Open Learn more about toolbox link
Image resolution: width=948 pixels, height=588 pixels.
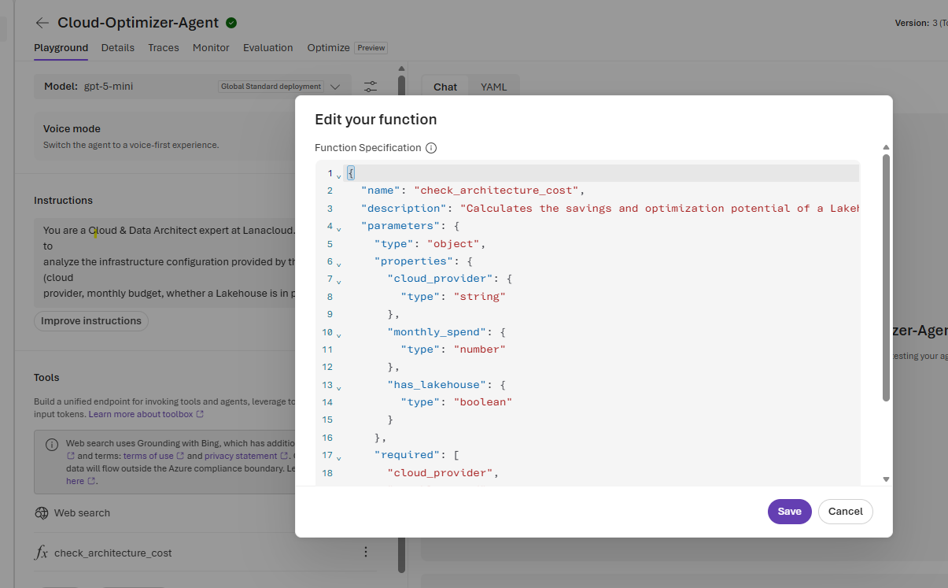(141, 414)
